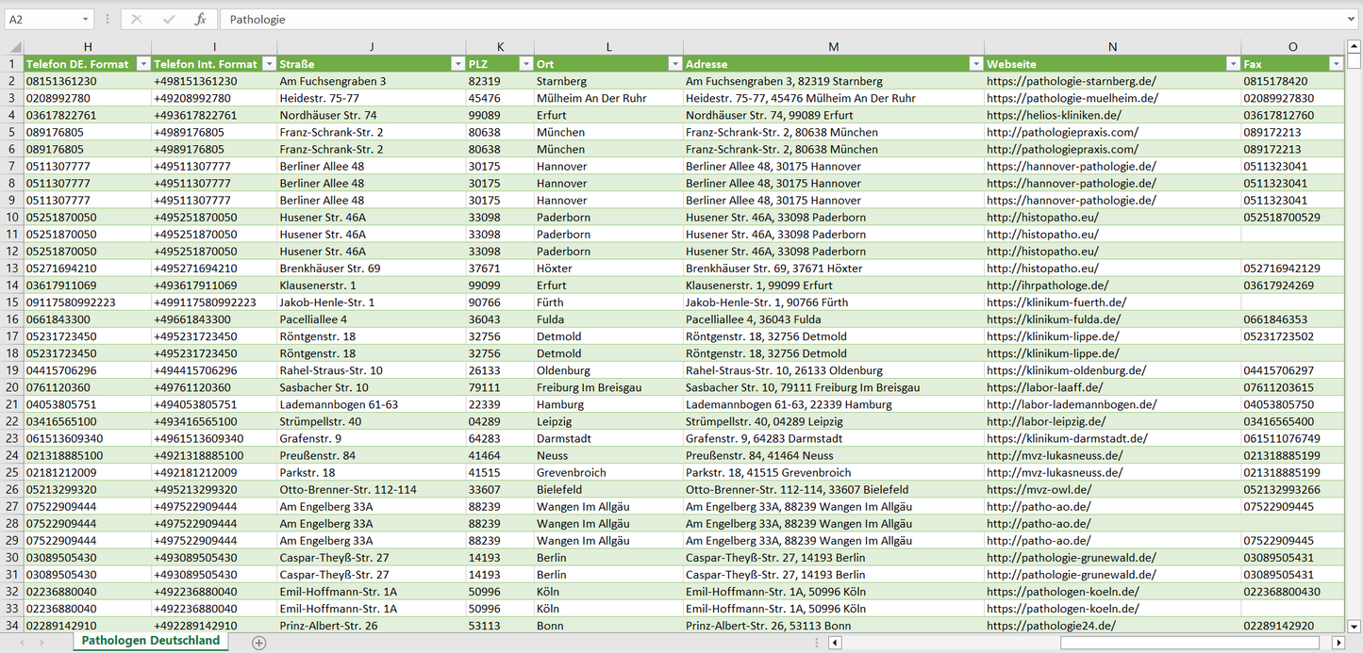Select column M header
The image size is (1363, 653).
tap(833, 47)
